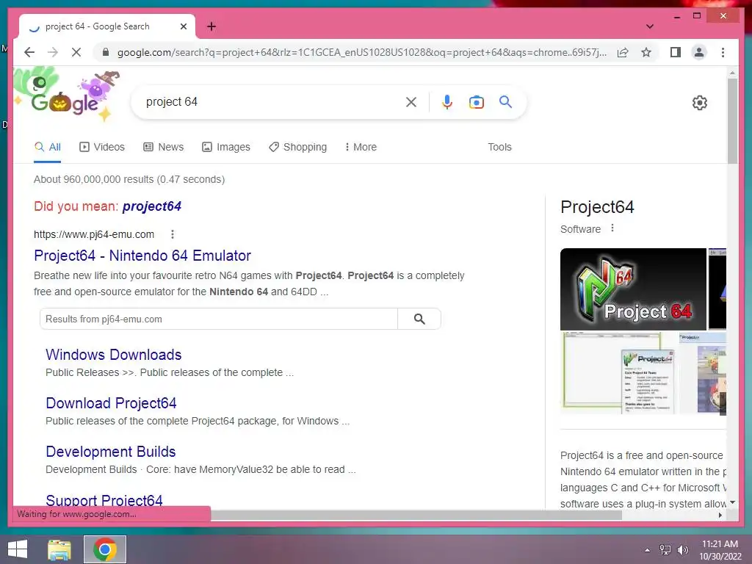Screen dimensions: 752x564
Task: Open the Project64 about dialog screenshot thumbnail
Action: [618, 373]
